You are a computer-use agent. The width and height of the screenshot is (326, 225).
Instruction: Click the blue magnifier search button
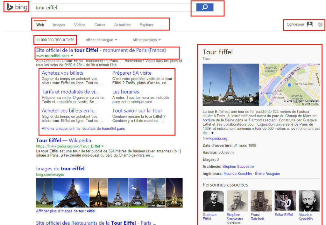click(x=205, y=7)
